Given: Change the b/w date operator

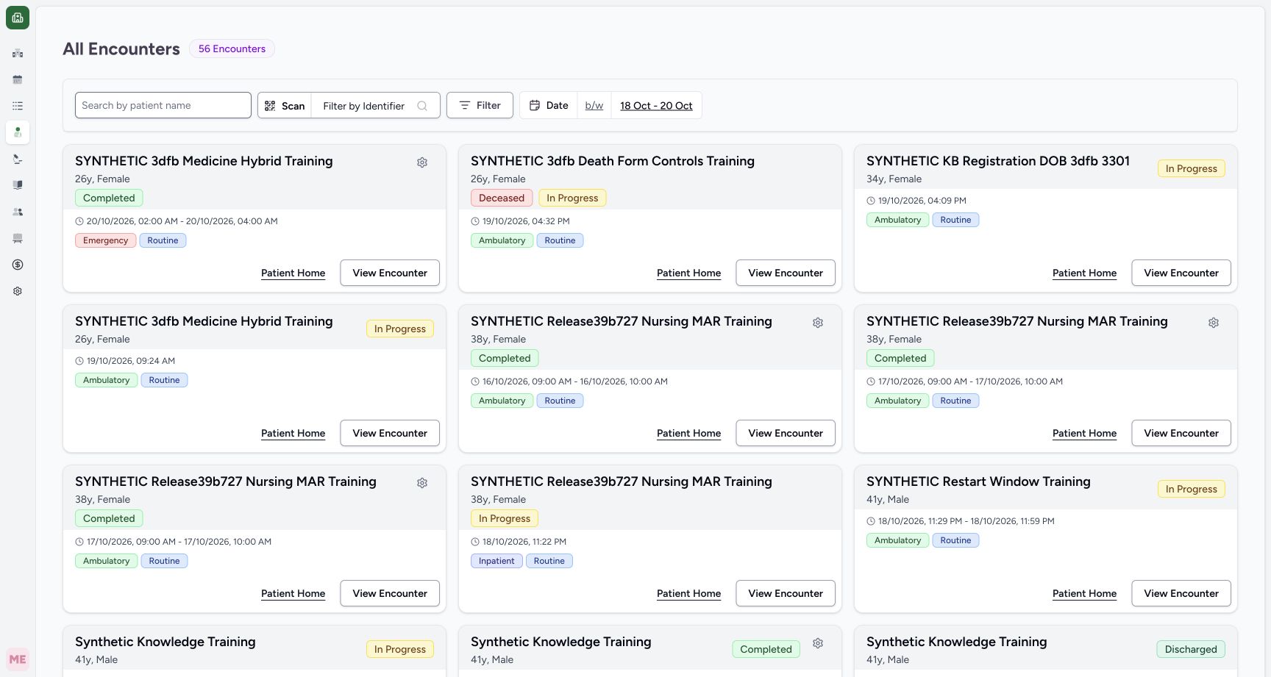Looking at the screenshot, I should pyautogui.click(x=594, y=106).
